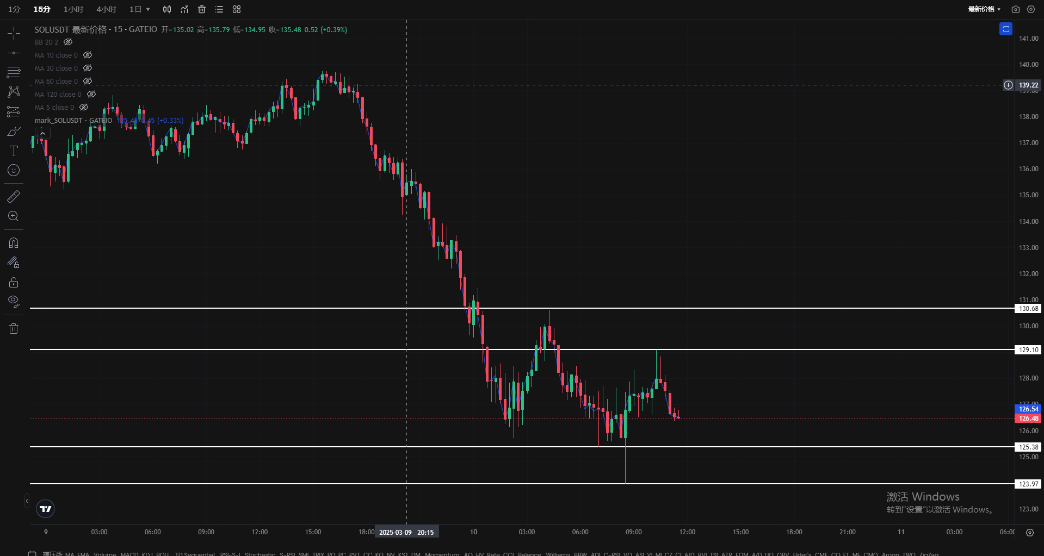Screen dimensions: 1044x556
Task: Click the camera snapshot icon
Action: pos(1015,9)
